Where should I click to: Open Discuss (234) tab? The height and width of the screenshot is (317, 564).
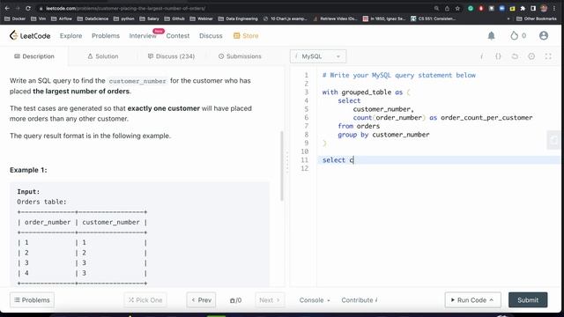coord(171,56)
